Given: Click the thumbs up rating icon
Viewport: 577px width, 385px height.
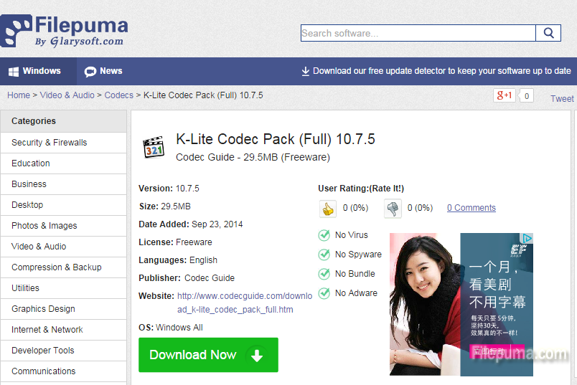Looking at the screenshot, I should [x=328, y=209].
